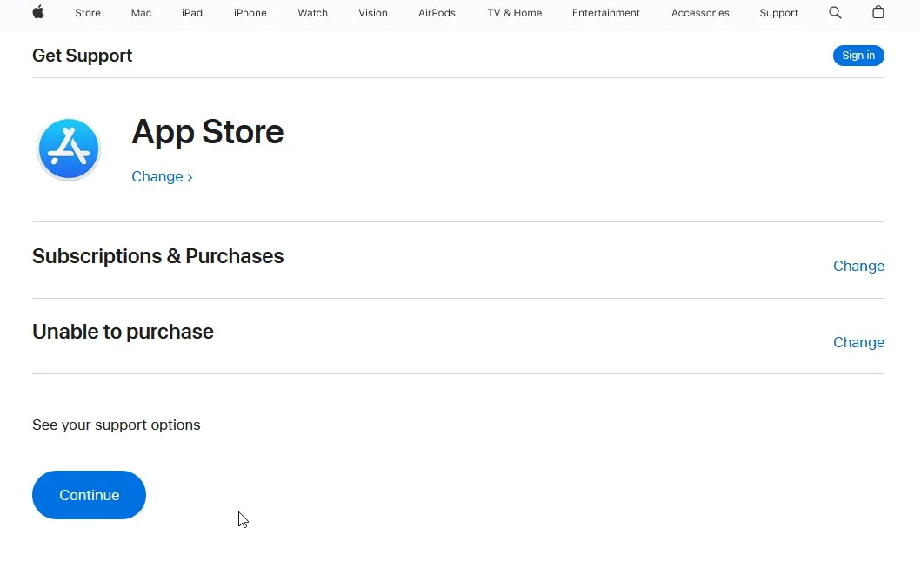The height and width of the screenshot is (587, 921).
Task: Select the Entertainment menu item
Action: [x=606, y=13]
